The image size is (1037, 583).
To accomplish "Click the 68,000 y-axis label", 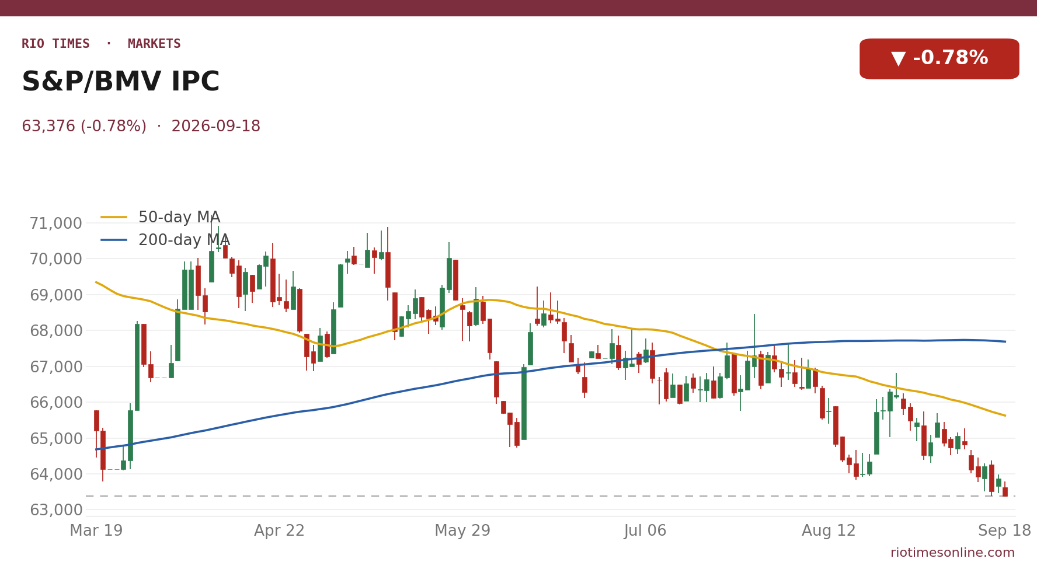I will pyautogui.click(x=56, y=331).
